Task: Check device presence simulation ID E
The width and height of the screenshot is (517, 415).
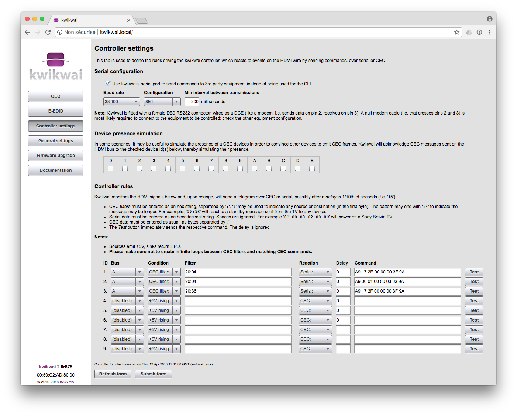Action: click(312, 169)
